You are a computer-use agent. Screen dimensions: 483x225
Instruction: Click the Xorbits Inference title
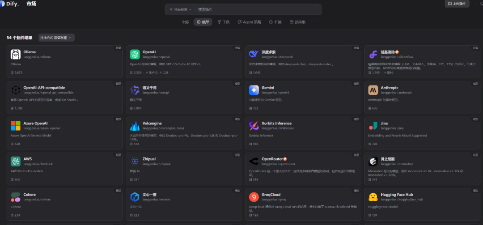(277, 123)
